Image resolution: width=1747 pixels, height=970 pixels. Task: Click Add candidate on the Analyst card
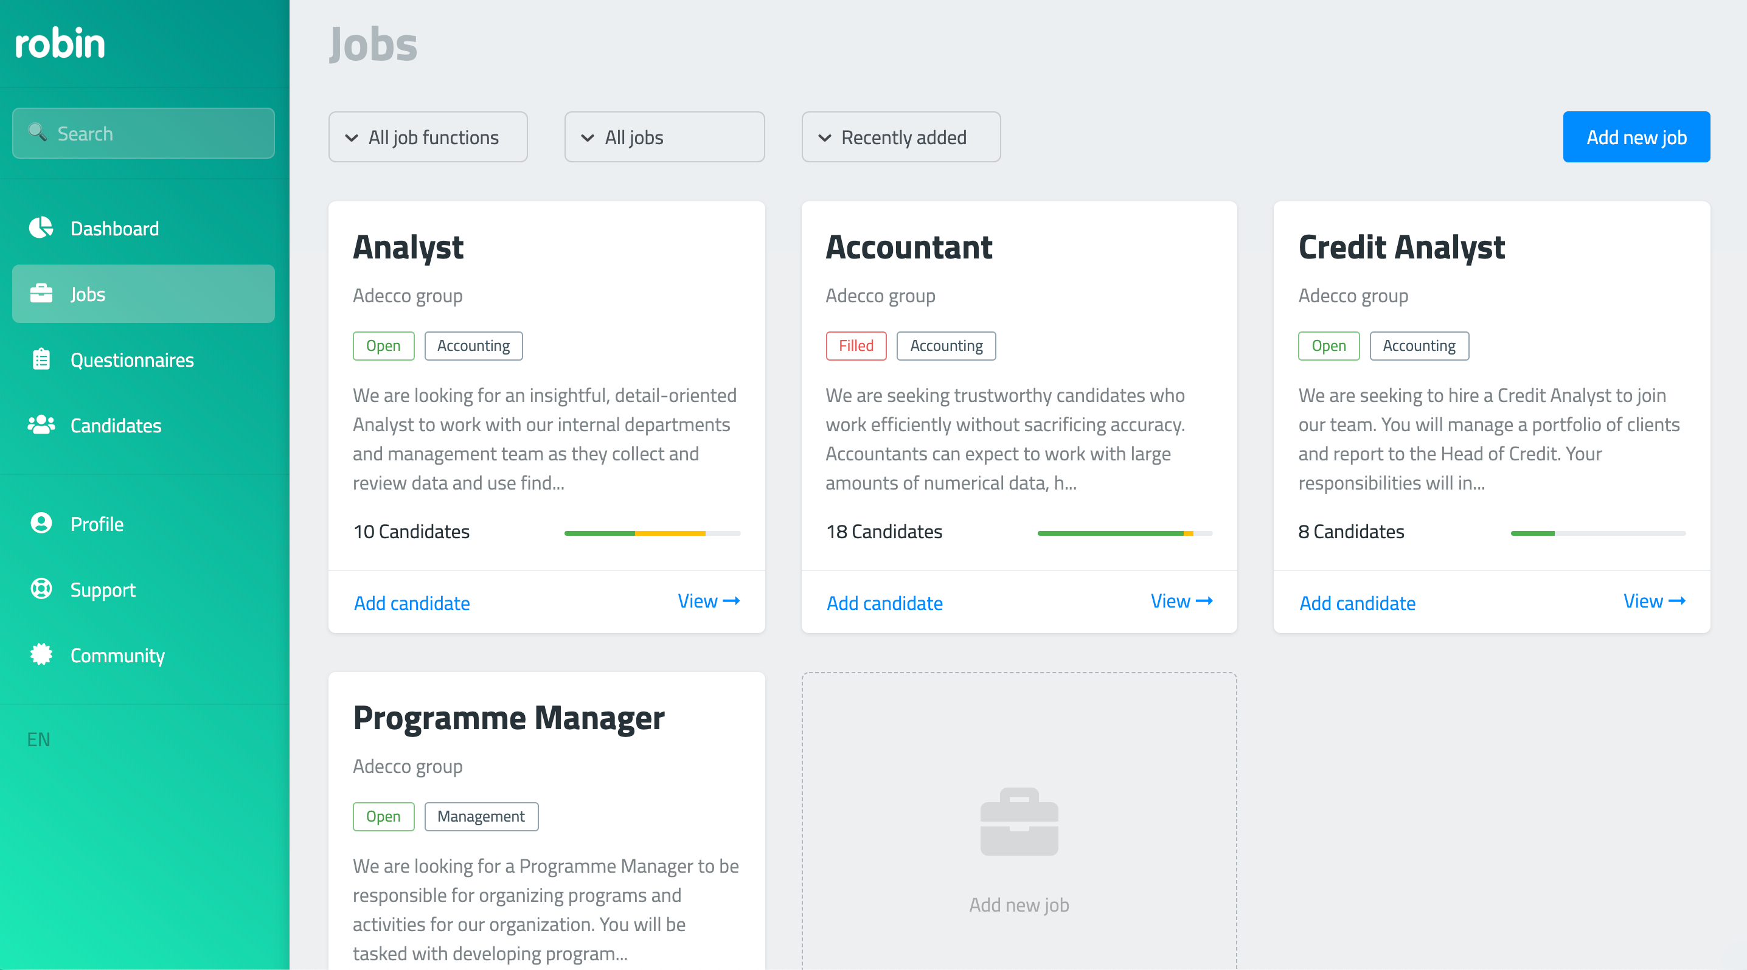pos(412,603)
